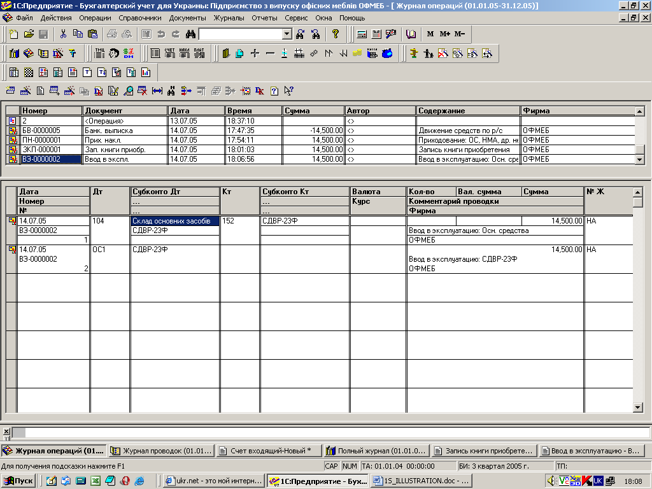The width and height of the screenshot is (652, 489).
Task: Open the Журналы menu
Action: click(x=229, y=18)
